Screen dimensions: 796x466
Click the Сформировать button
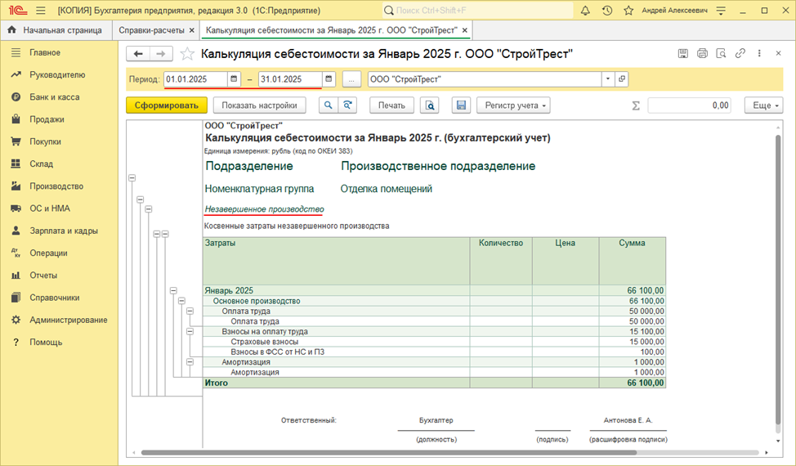coord(167,105)
